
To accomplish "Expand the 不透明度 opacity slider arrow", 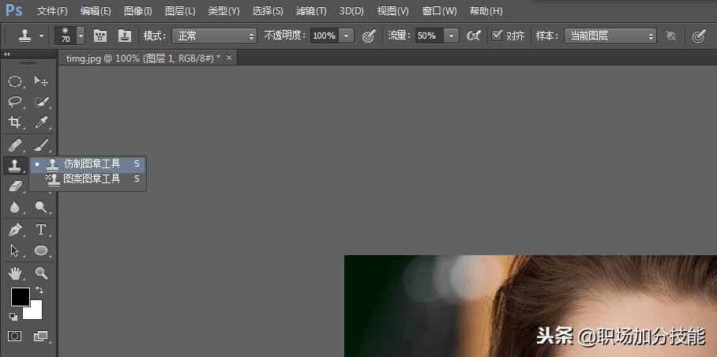I will pos(347,36).
